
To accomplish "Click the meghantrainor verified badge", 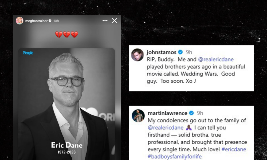I will tap(50, 21).
